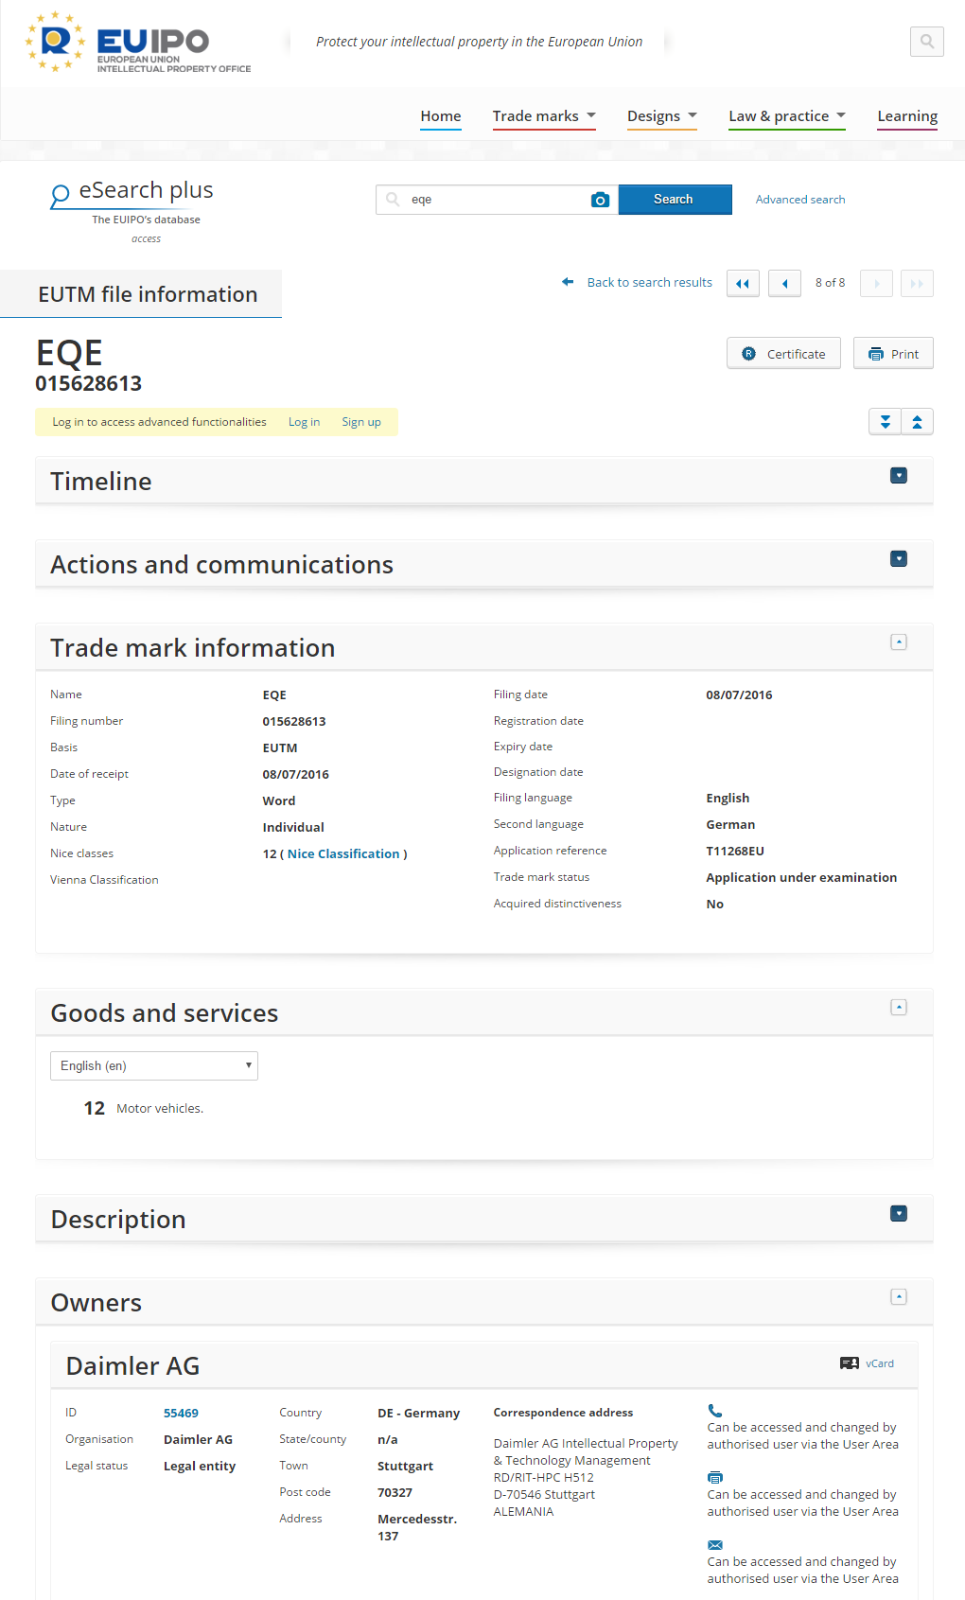
Task: Expand the Timeline section
Action: (898, 476)
